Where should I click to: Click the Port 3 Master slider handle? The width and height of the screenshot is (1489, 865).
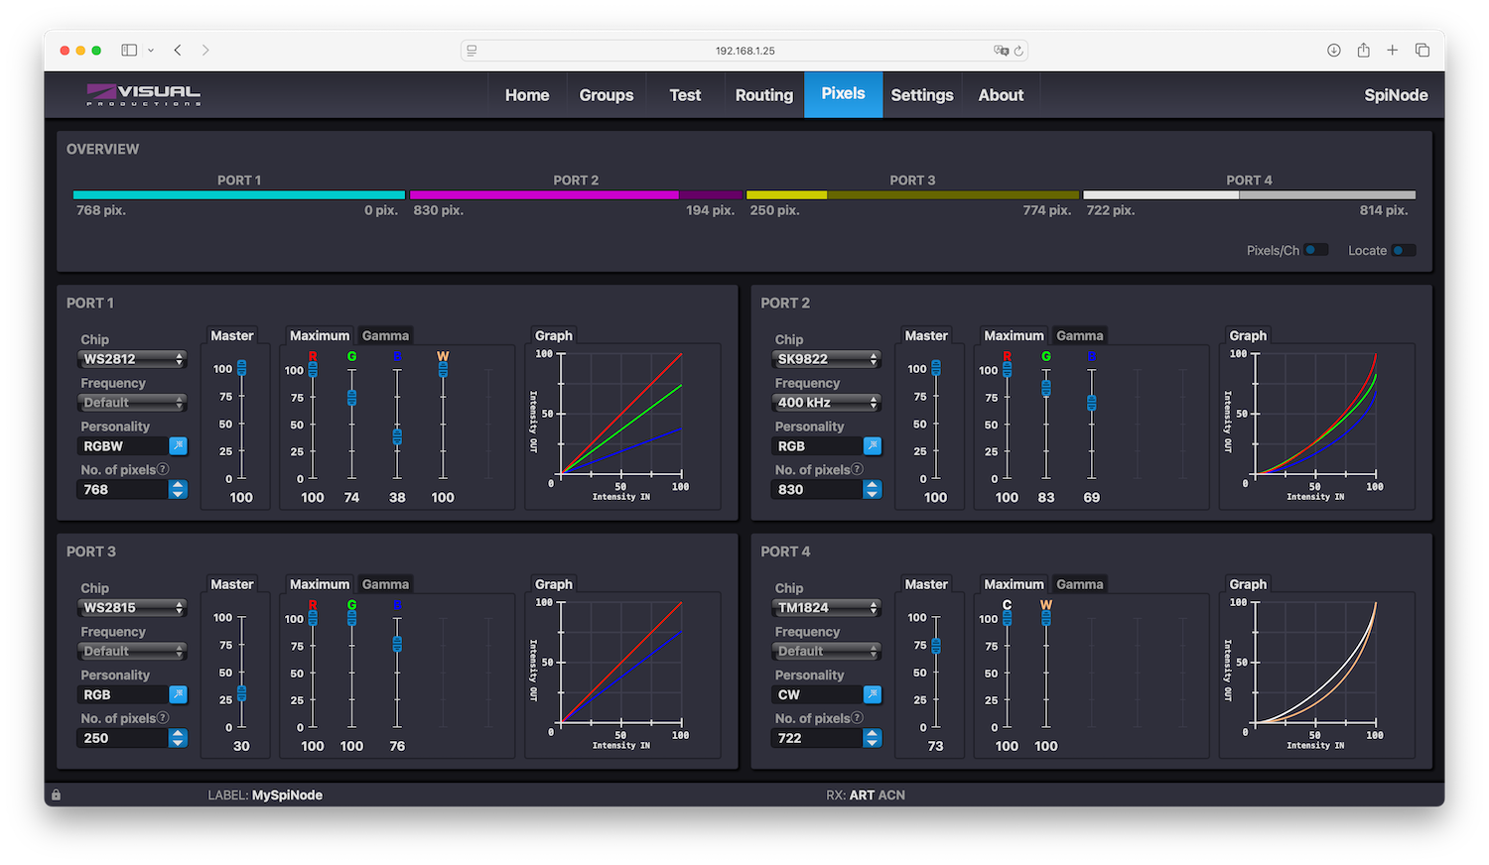tap(241, 693)
